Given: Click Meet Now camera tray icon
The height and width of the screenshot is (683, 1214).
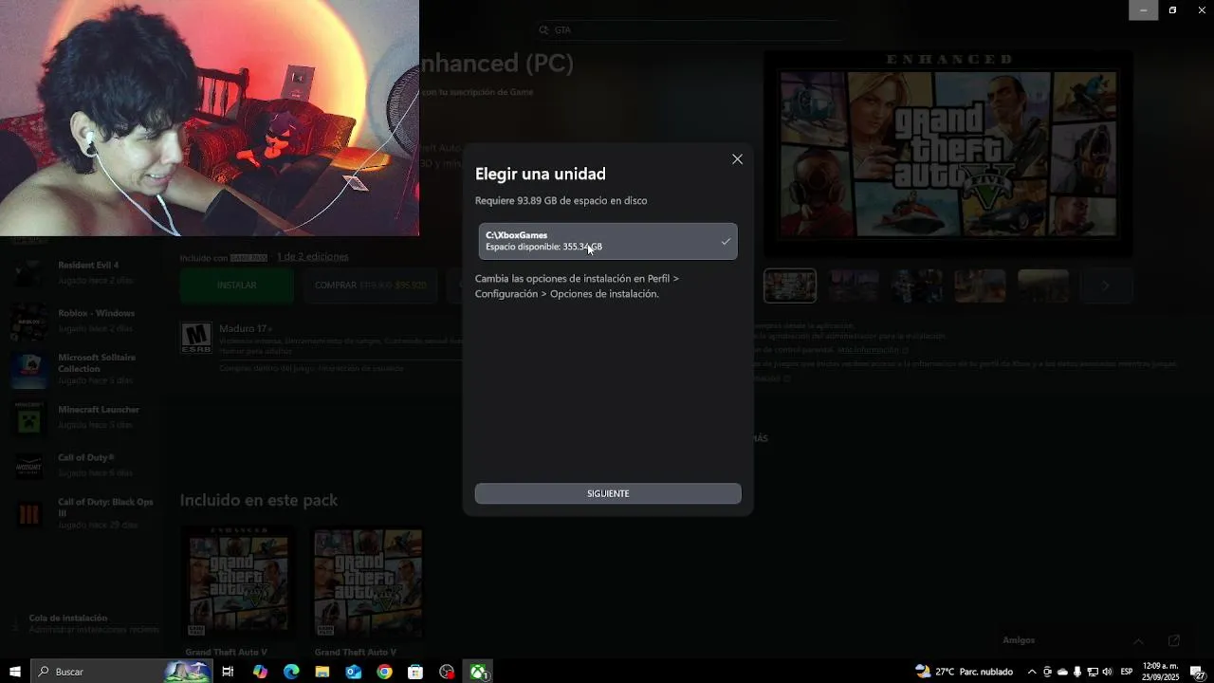Looking at the screenshot, I should [x=1047, y=672].
